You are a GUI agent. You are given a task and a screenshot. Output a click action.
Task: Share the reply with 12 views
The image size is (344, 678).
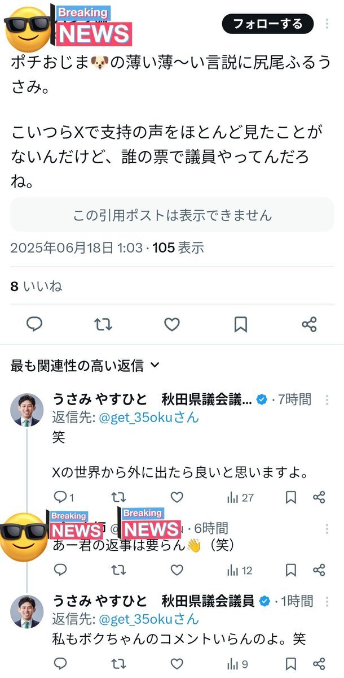[x=319, y=570]
